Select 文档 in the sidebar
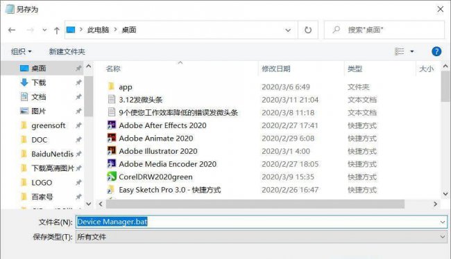Image resolution: width=451 pixels, height=259 pixels. (x=39, y=97)
